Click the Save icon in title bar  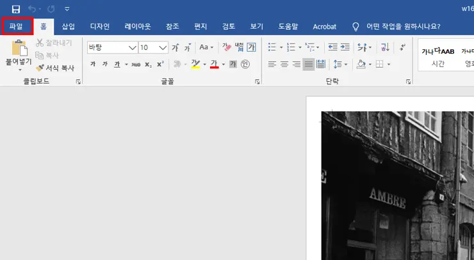click(x=16, y=9)
